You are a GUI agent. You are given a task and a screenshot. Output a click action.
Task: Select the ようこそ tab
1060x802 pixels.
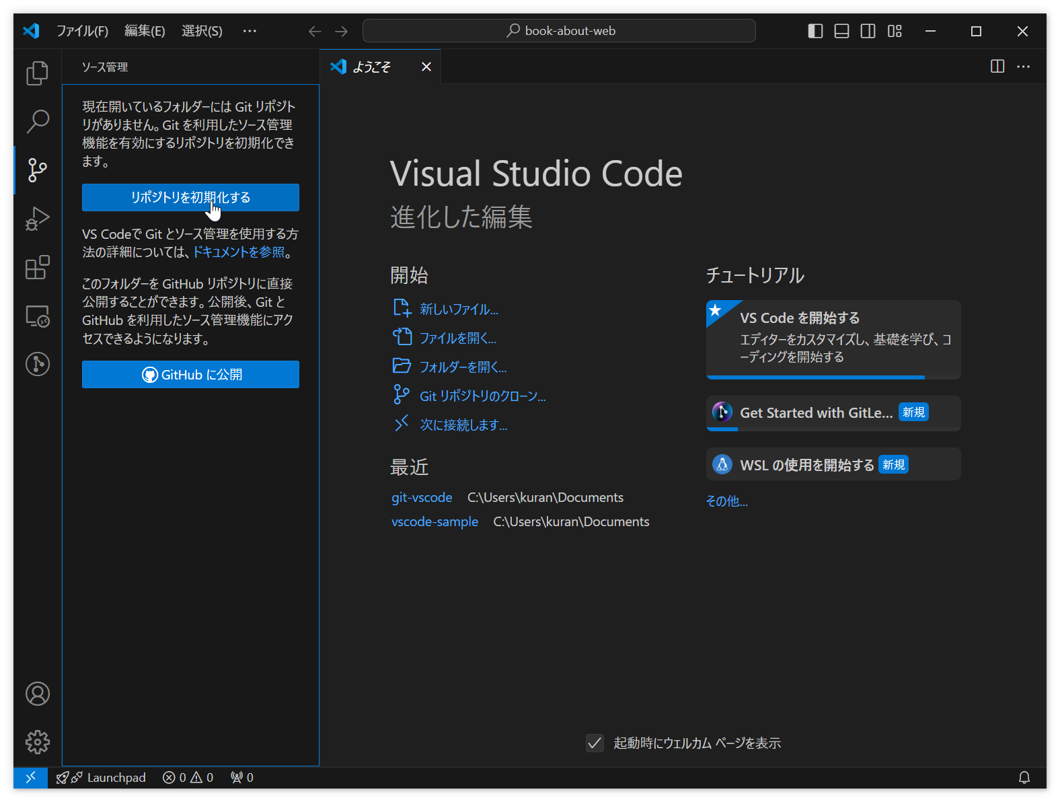point(380,67)
